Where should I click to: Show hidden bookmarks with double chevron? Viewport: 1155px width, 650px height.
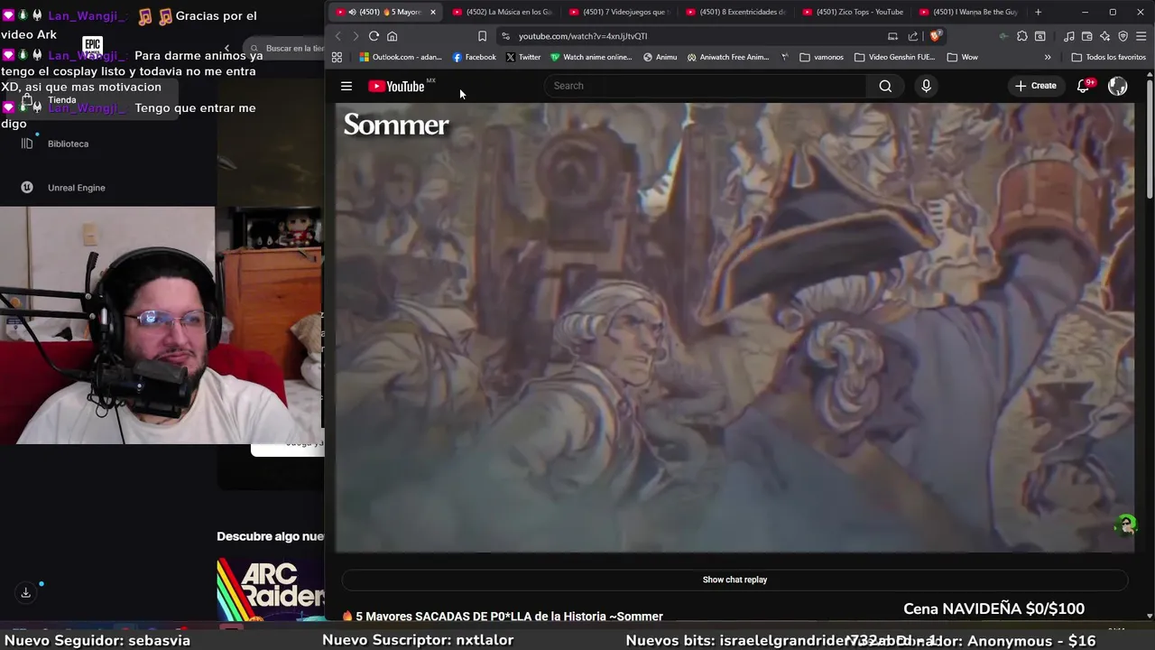pos(1048,57)
